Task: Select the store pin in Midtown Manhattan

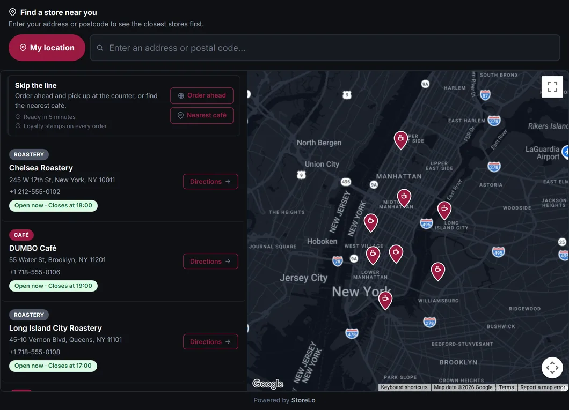Action: pos(404,198)
